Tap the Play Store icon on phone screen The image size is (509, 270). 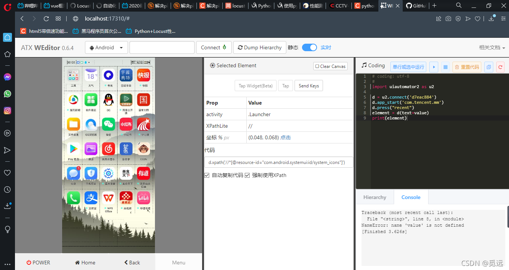tap(73, 149)
